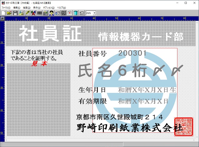Select the 京都市南区久世殿城町214 address text
This screenshot has width=199, height=147.
[119, 117]
